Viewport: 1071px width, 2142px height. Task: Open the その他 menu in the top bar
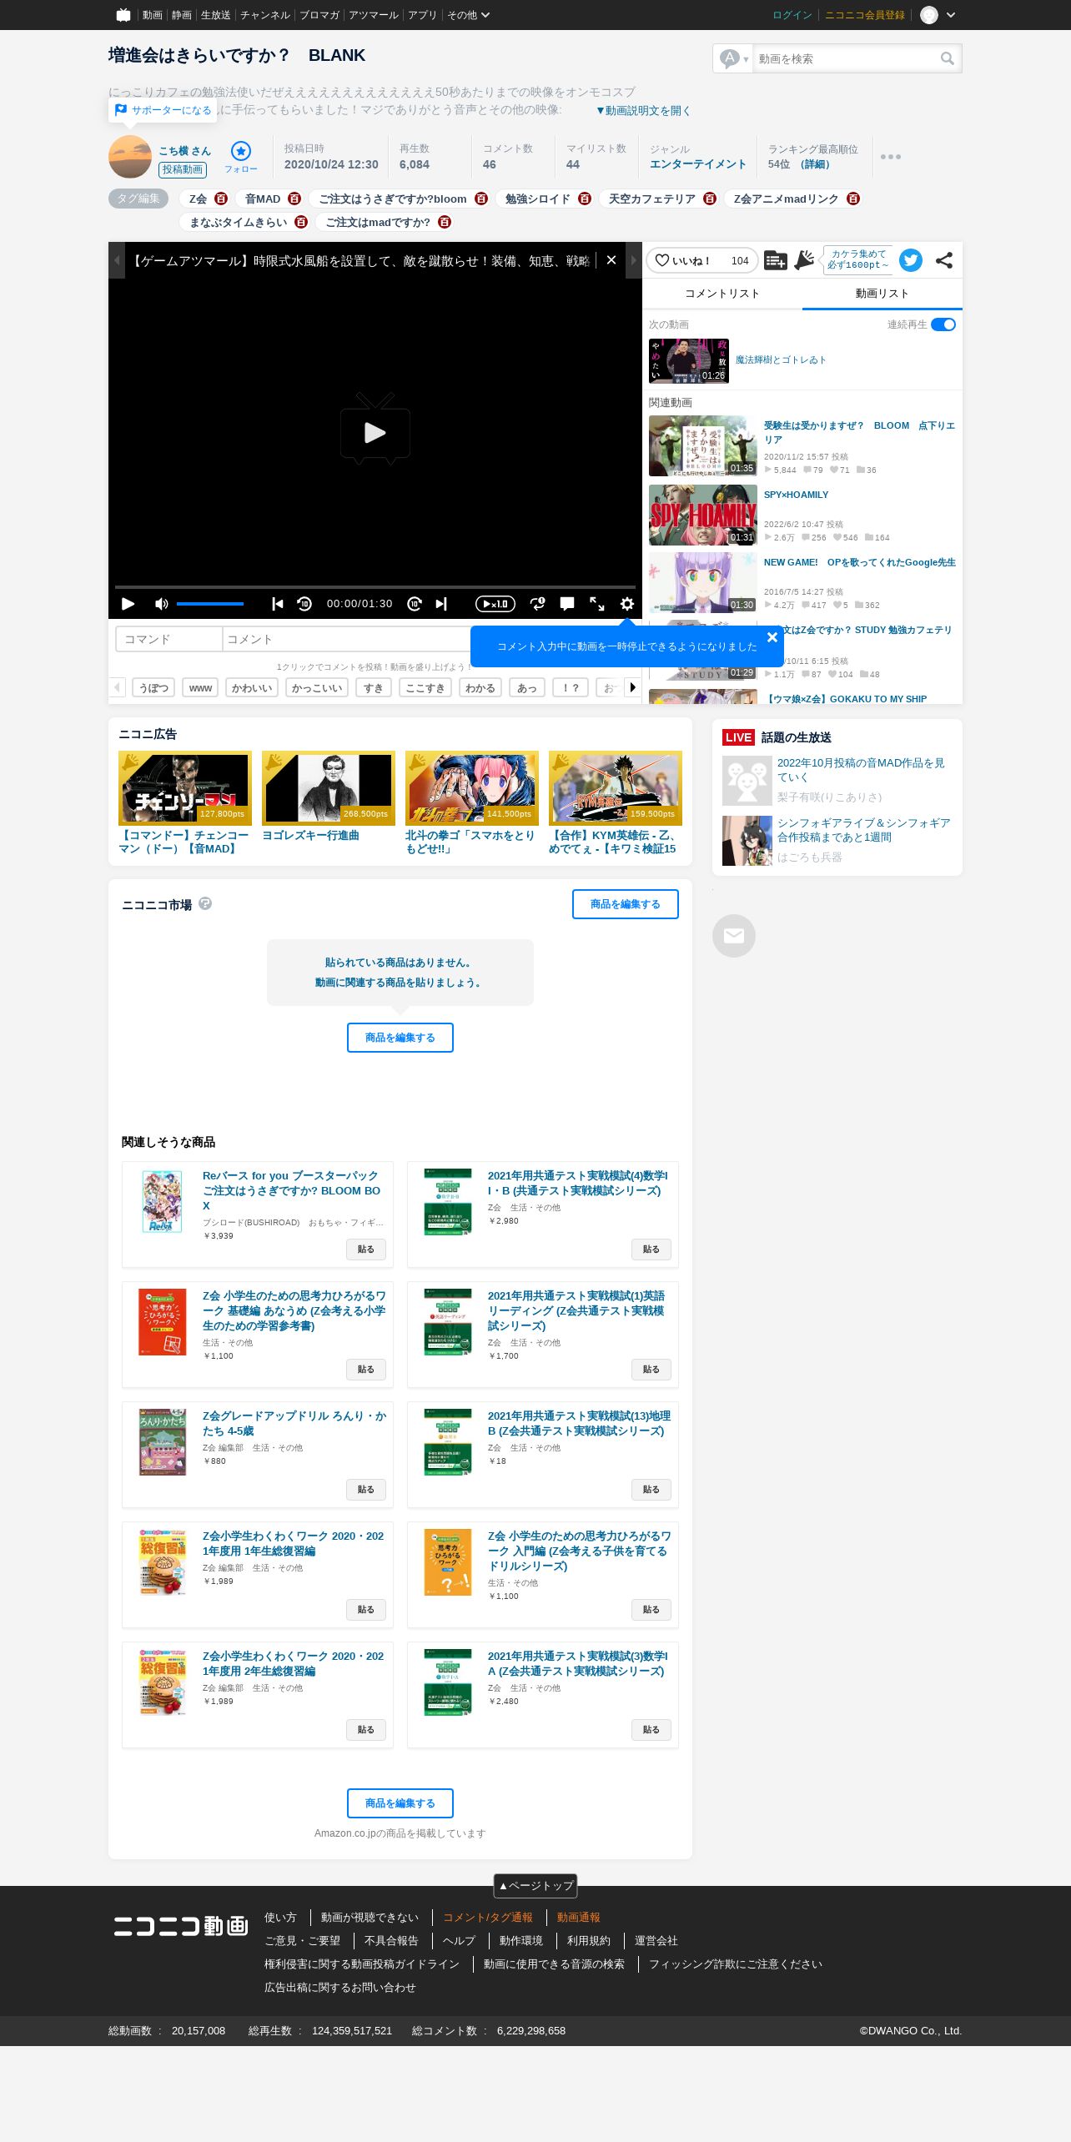click(468, 15)
